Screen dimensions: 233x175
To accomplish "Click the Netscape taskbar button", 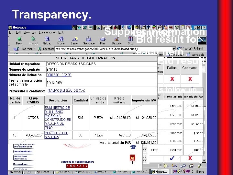I will click(160, 172).
